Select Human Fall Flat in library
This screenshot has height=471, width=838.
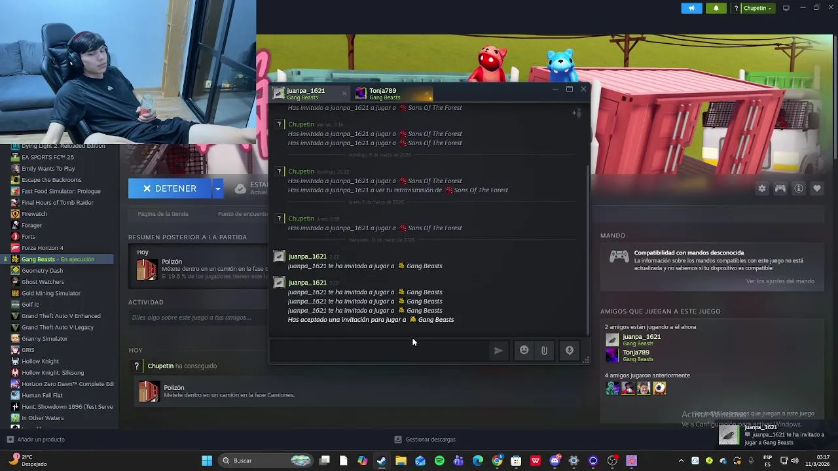pos(42,395)
